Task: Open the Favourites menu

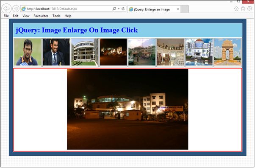Action: [41, 16]
